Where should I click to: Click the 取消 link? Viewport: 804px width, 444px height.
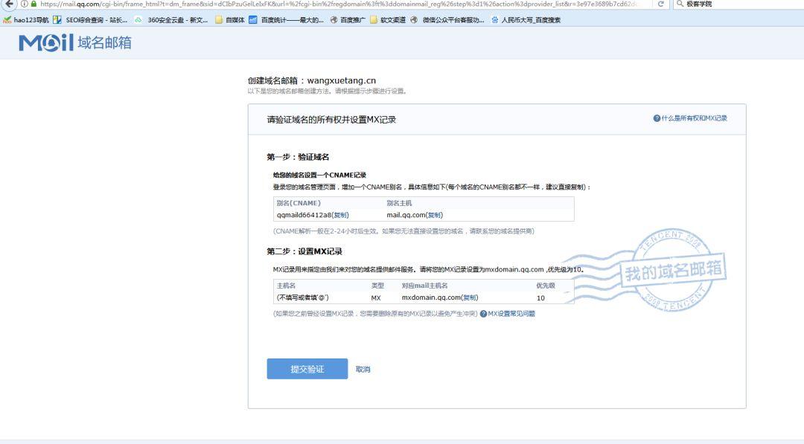click(364, 368)
